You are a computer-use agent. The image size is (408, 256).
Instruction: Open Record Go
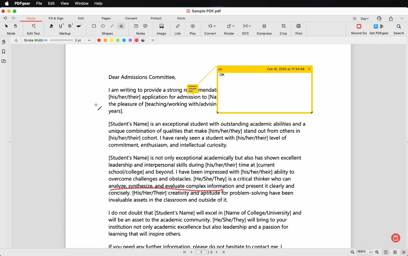(x=359, y=26)
